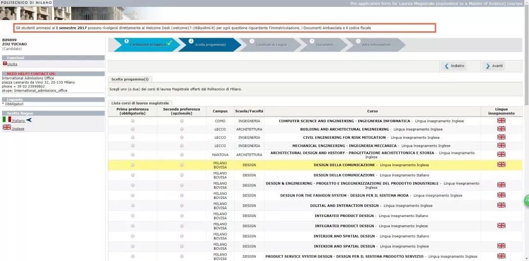Viewport: 529px width, 261px height.
Task: Click the NEED HELP? CONTACT US heading
Action: (x=31, y=74)
